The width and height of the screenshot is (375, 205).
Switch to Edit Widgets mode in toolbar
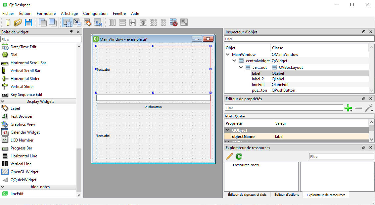tap(67, 22)
